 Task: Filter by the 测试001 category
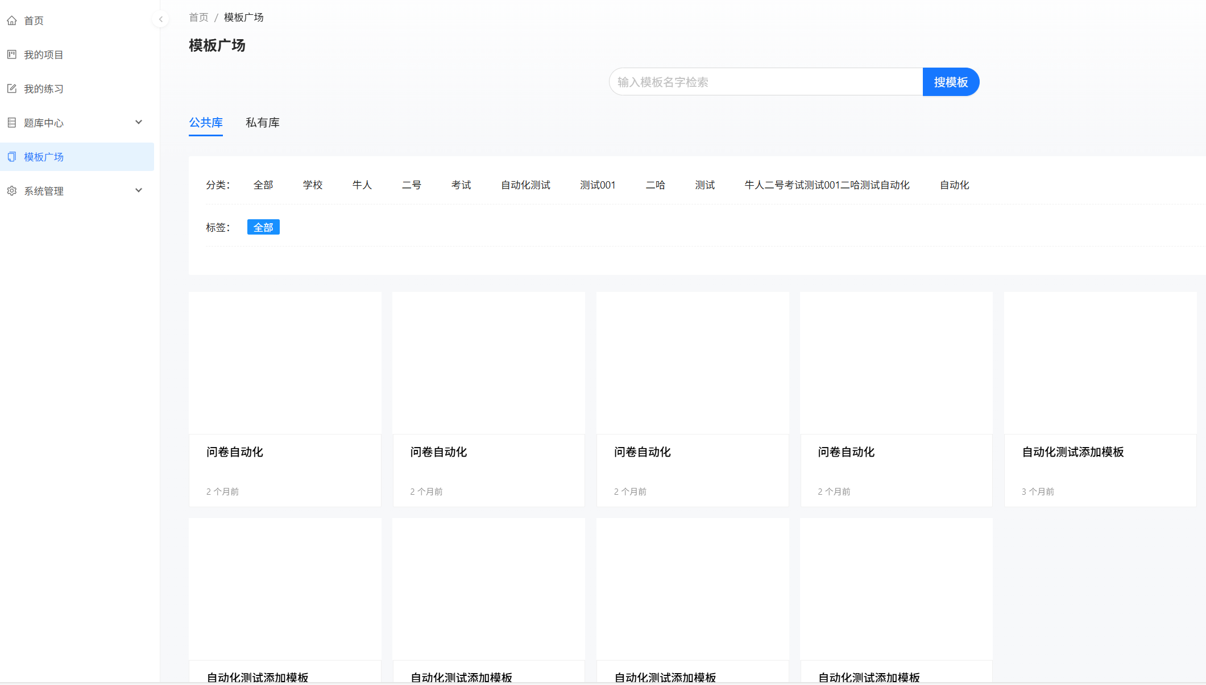coord(597,185)
